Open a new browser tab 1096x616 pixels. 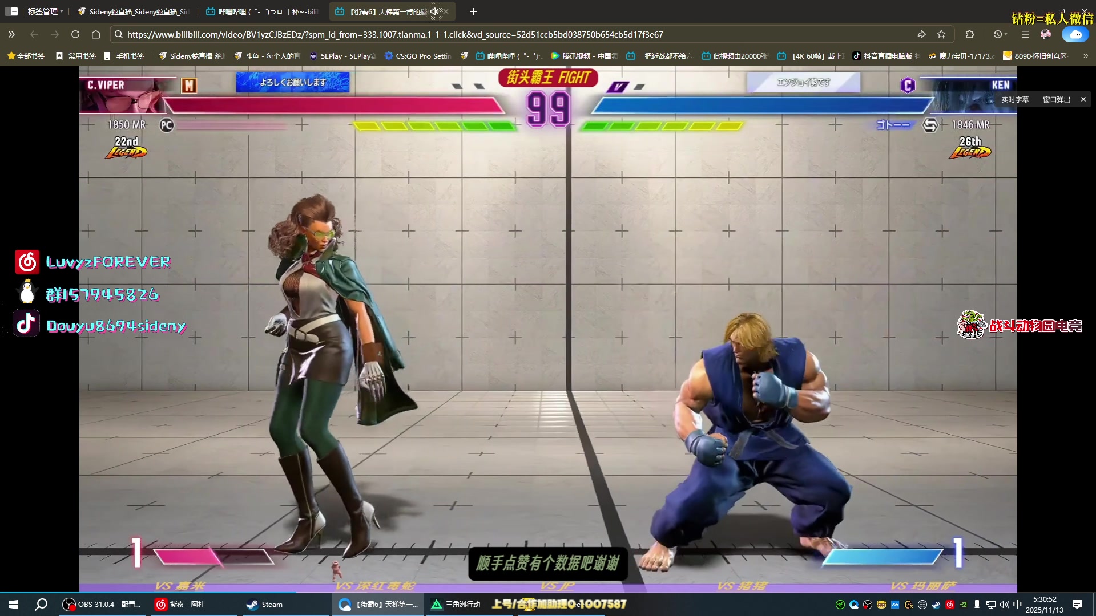tap(473, 11)
